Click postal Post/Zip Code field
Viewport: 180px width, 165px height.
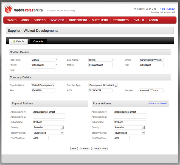[x=122, y=138]
